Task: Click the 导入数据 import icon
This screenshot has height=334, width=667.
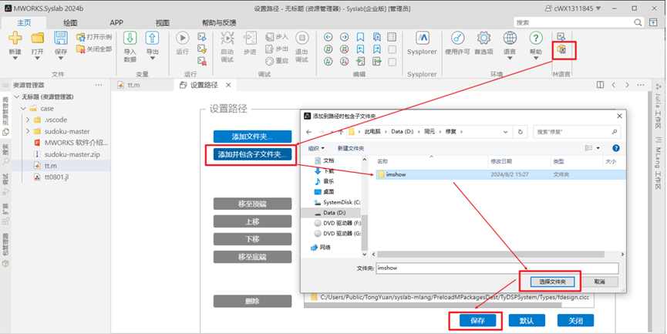Action: click(x=130, y=38)
